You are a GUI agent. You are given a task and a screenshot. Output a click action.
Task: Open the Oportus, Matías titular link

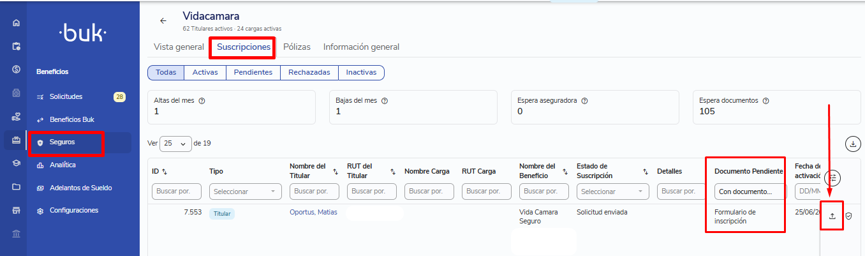coord(313,212)
